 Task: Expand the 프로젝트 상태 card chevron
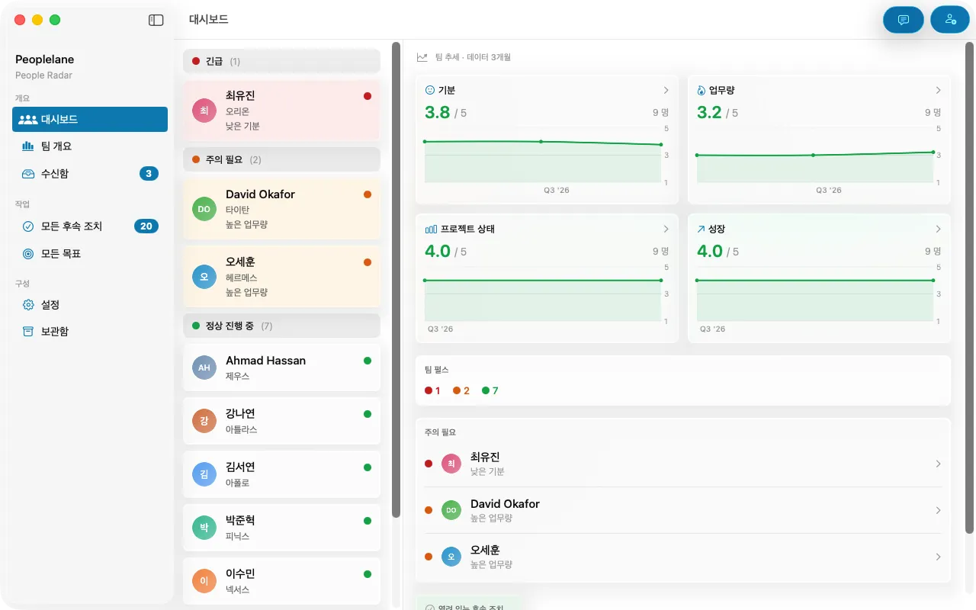pyautogui.click(x=666, y=229)
